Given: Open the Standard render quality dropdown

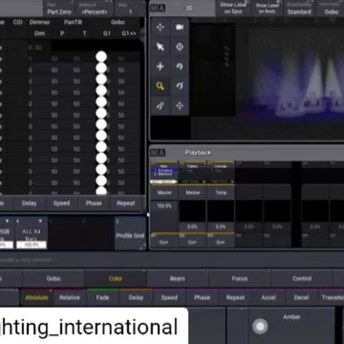Looking at the screenshot, I should tap(299, 9).
